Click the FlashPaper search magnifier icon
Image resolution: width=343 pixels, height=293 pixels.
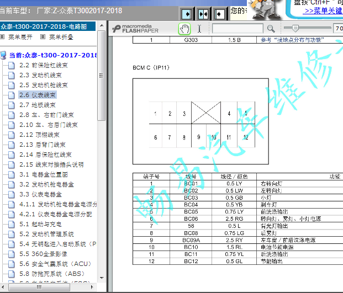point(271,29)
